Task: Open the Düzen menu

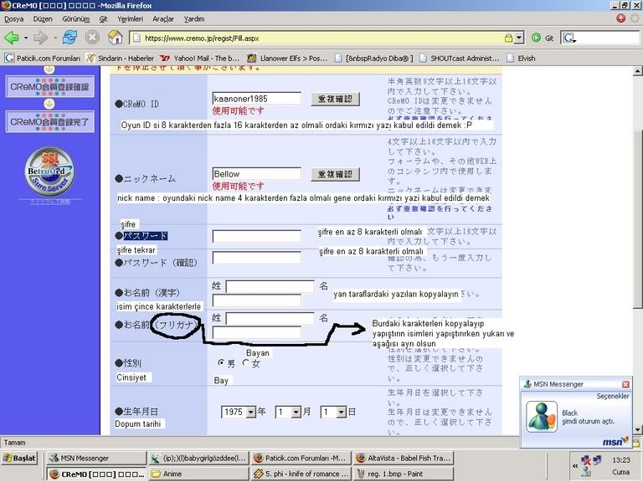Action: point(43,19)
